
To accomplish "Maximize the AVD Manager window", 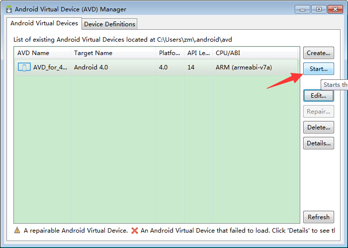I will coord(319,9).
